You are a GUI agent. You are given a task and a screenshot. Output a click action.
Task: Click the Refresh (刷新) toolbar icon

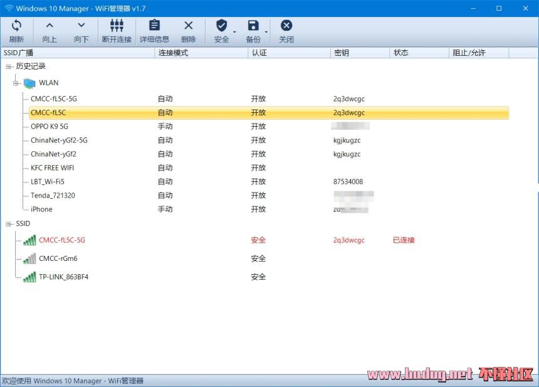click(x=16, y=26)
